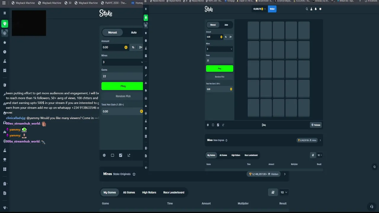Favorite Mines with star in left window

point(134,174)
